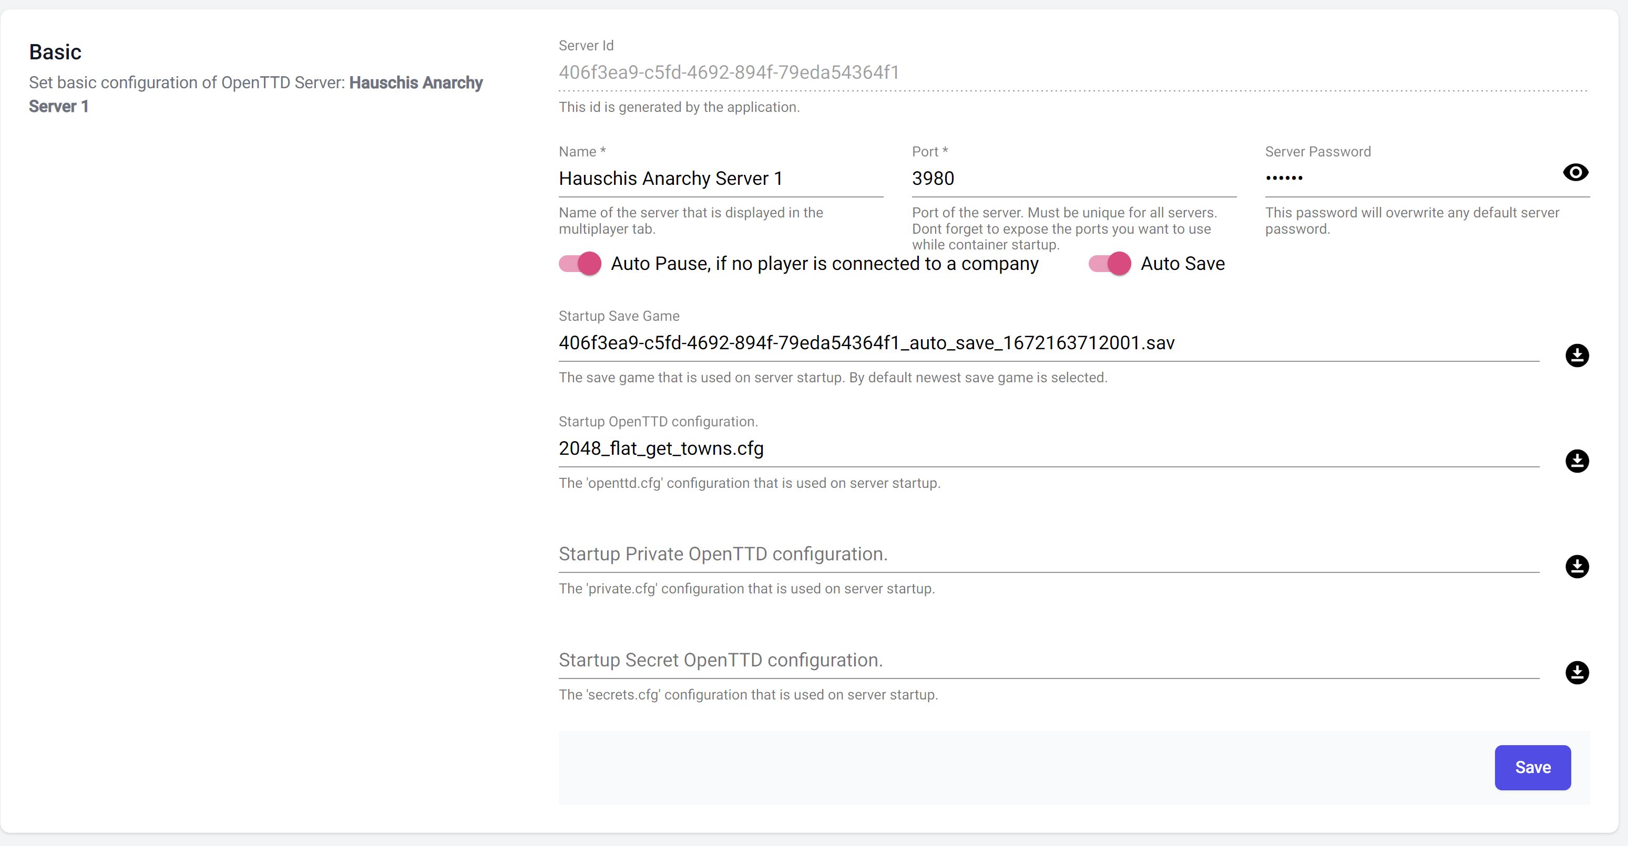Image resolution: width=1628 pixels, height=846 pixels.
Task: Click the bold 'Hauschis Anarchy Server 1' subtitle
Action: coord(255,94)
